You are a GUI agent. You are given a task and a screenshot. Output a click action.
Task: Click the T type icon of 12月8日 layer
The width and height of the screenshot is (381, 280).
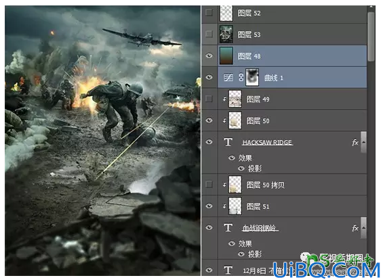point(228,270)
